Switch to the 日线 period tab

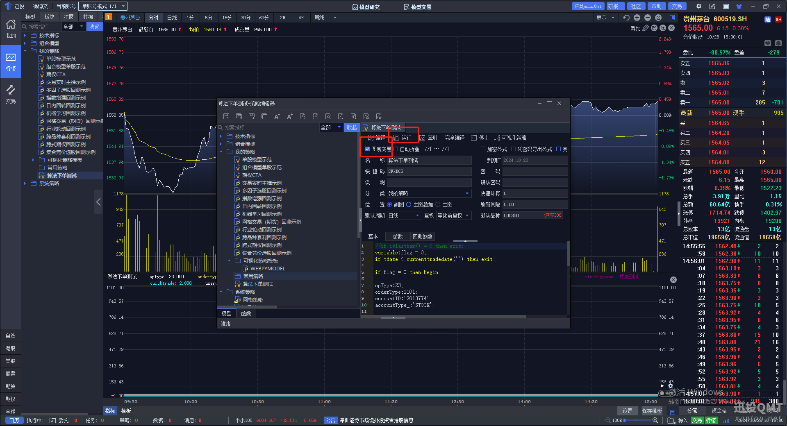[172, 18]
